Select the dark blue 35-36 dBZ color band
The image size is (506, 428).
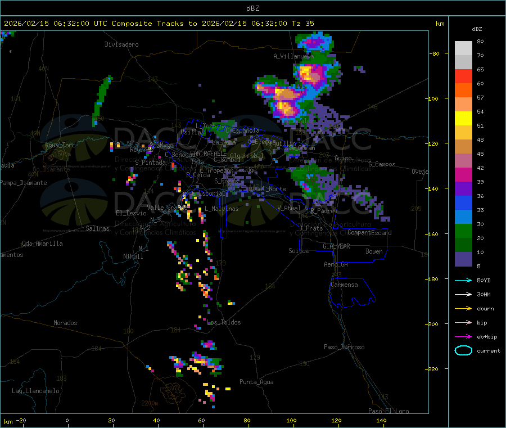(x=463, y=202)
